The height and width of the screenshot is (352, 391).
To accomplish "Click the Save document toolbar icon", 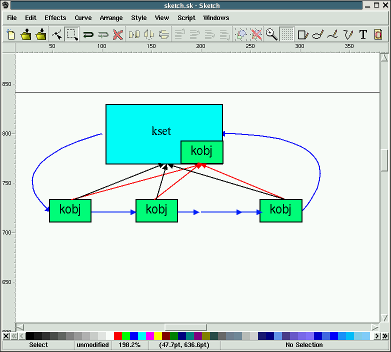I will pyautogui.click(x=41, y=34).
